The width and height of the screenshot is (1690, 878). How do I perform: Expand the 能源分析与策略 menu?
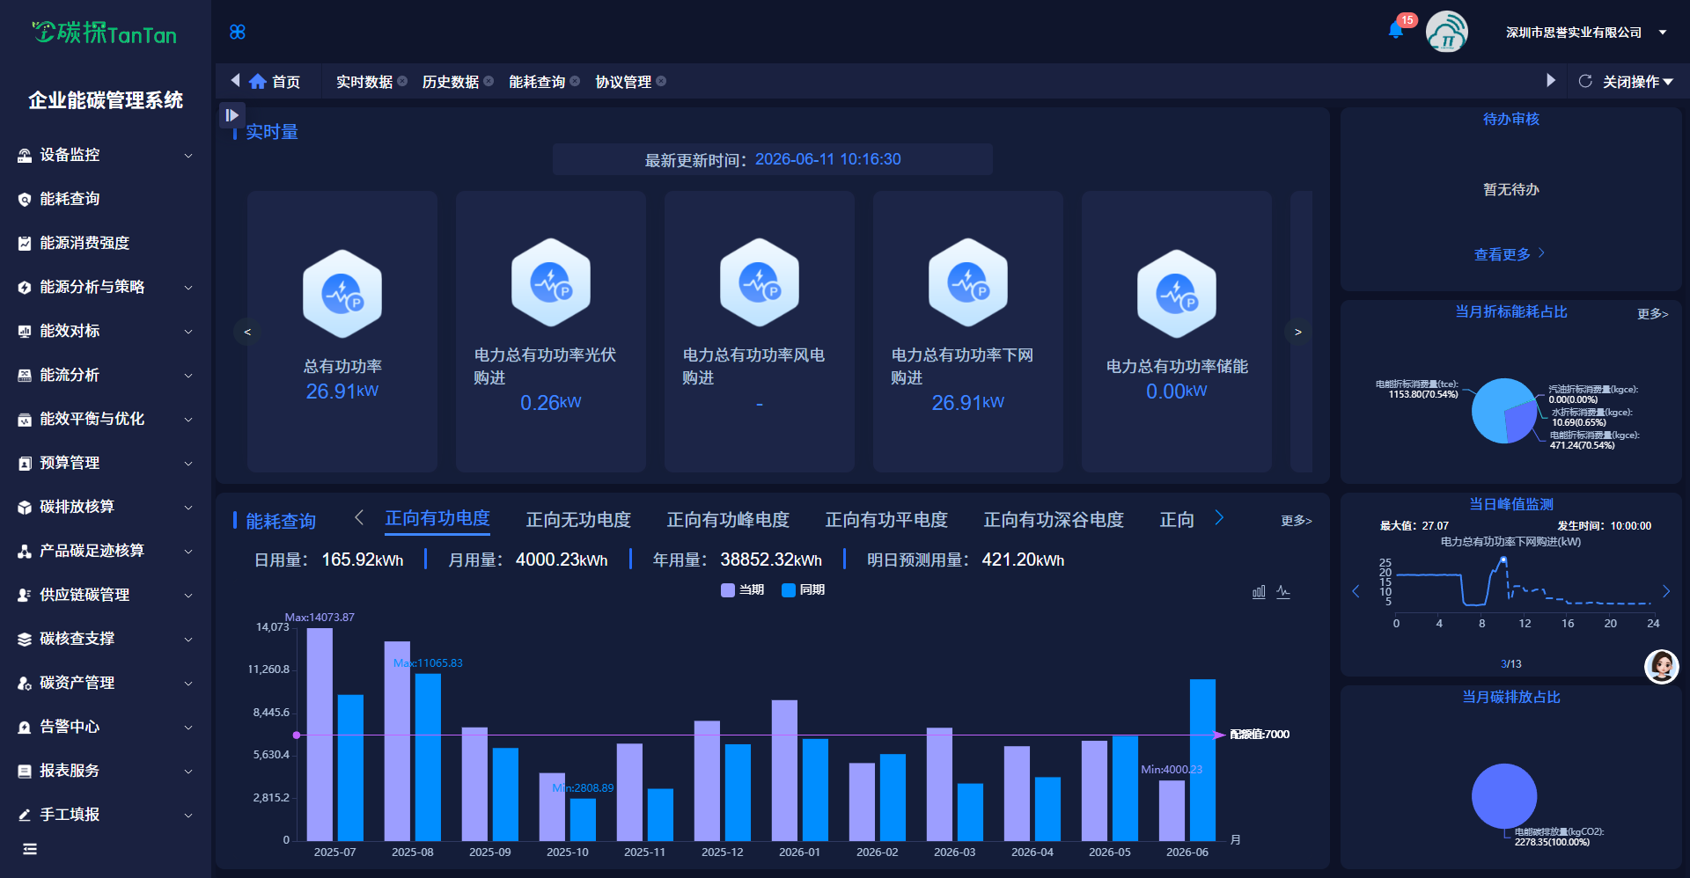[x=188, y=288]
